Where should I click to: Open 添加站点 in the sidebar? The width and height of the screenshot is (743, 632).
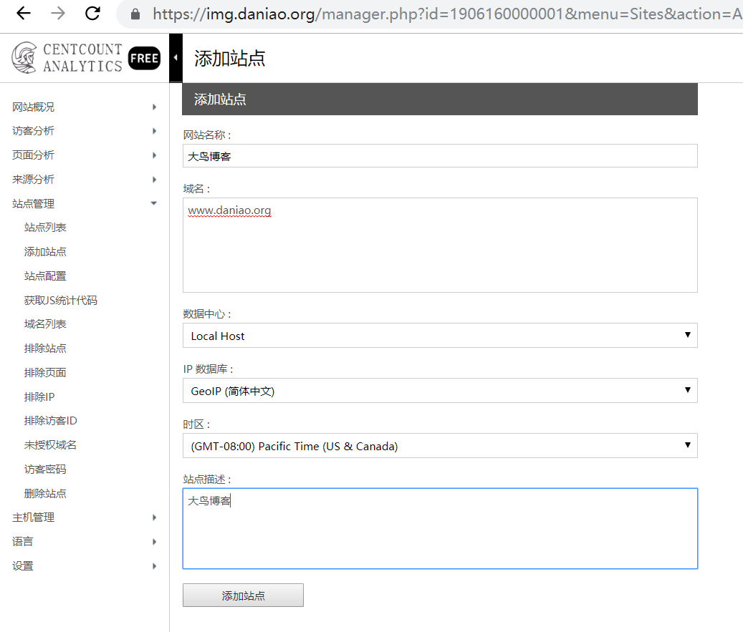tap(45, 251)
